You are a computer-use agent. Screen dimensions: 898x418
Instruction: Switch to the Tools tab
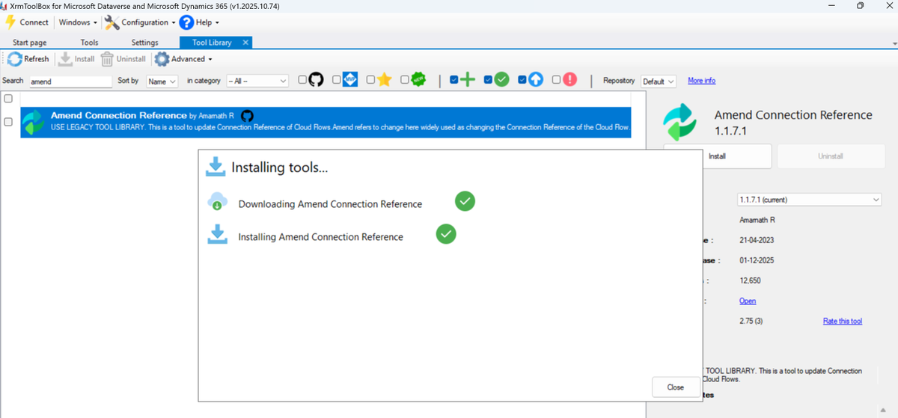coord(89,43)
